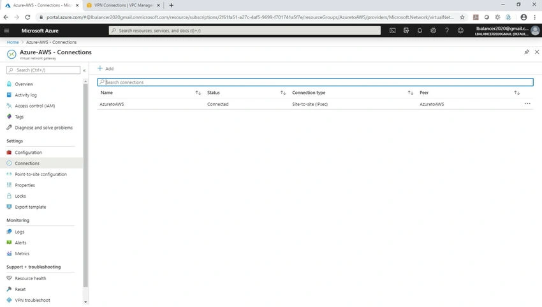Open the notifications bell
The width and height of the screenshot is (542, 307).
pyautogui.click(x=420, y=31)
